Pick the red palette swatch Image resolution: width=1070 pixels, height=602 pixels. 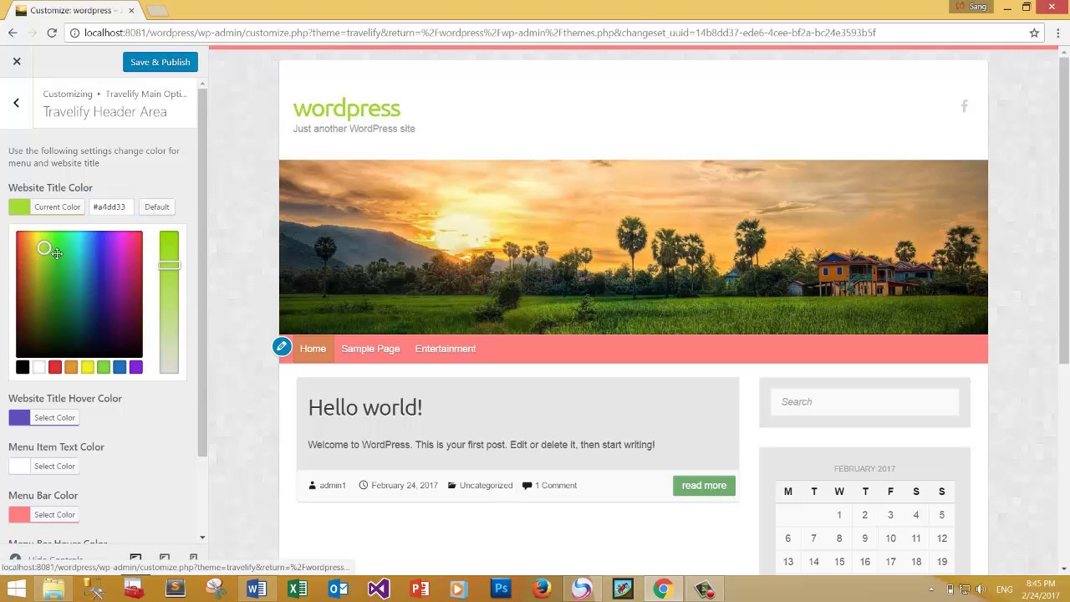point(55,367)
